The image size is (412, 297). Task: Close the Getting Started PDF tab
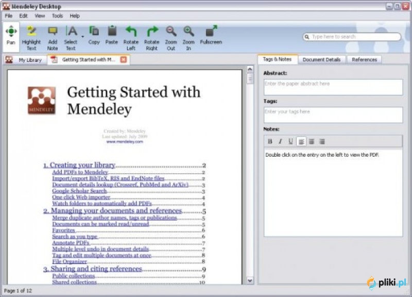[x=123, y=60]
